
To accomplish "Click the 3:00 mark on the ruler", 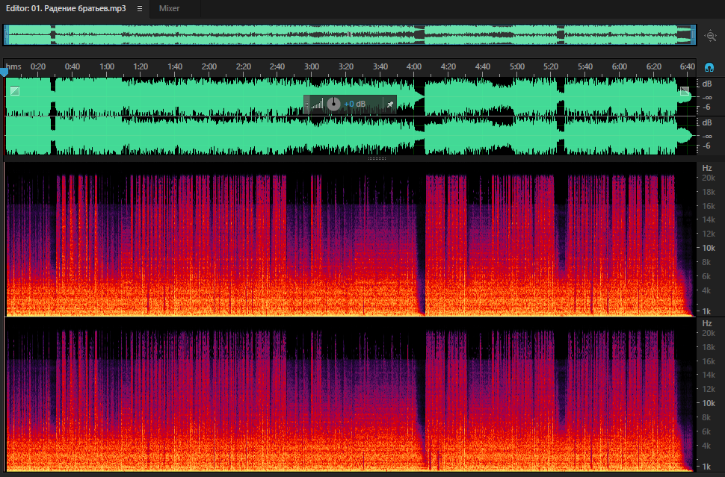I will pyautogui.click(x=311, y=66).
